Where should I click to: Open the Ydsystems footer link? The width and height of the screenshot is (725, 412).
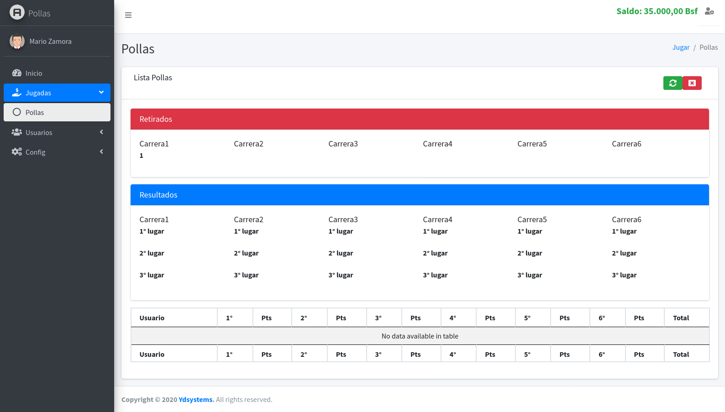196,400
